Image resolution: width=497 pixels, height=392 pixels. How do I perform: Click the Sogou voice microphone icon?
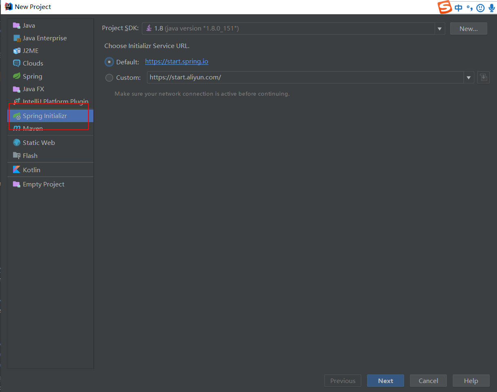pos(492,8)
